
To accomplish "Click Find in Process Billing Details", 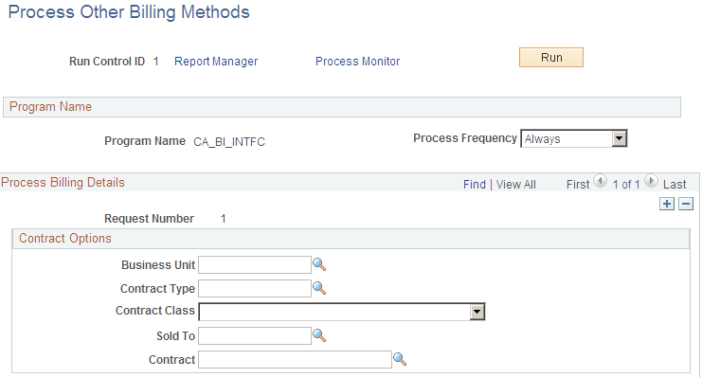I will pos(474,185).
